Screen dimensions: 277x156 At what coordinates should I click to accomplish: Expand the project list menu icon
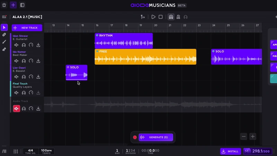coord(4,17)
